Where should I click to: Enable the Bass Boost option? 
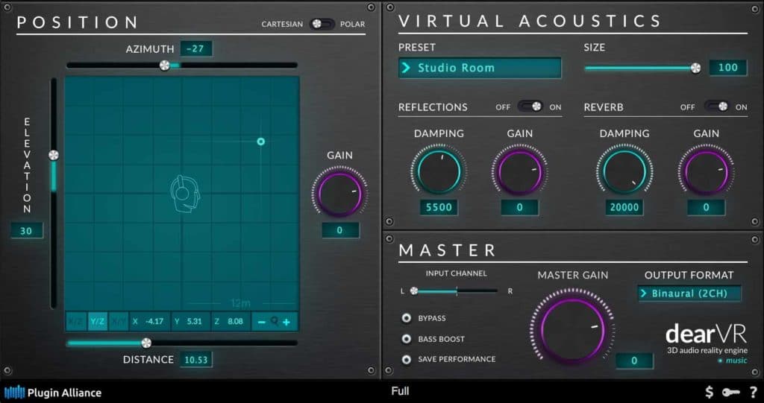[406, 339]
